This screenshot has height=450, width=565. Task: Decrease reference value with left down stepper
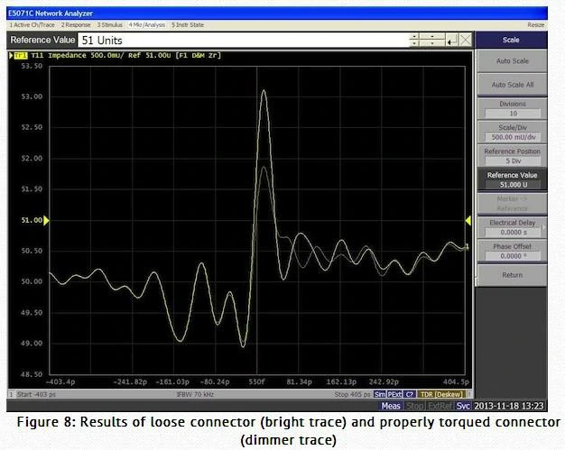tap(414, 43)
